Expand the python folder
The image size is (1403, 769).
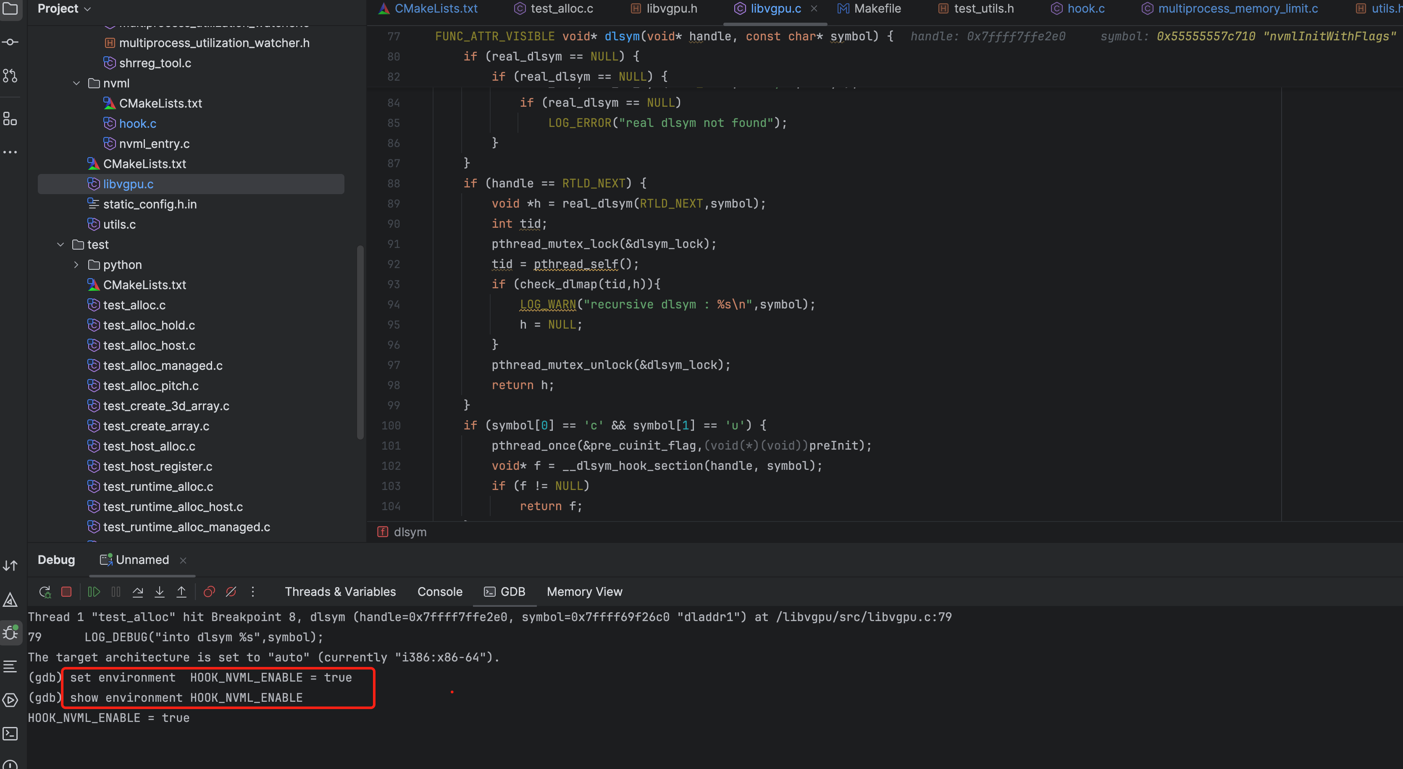click(76, 265)
